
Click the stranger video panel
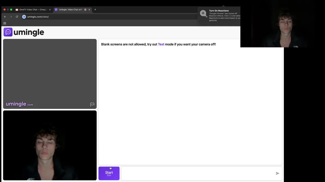(x=50, y=74)
